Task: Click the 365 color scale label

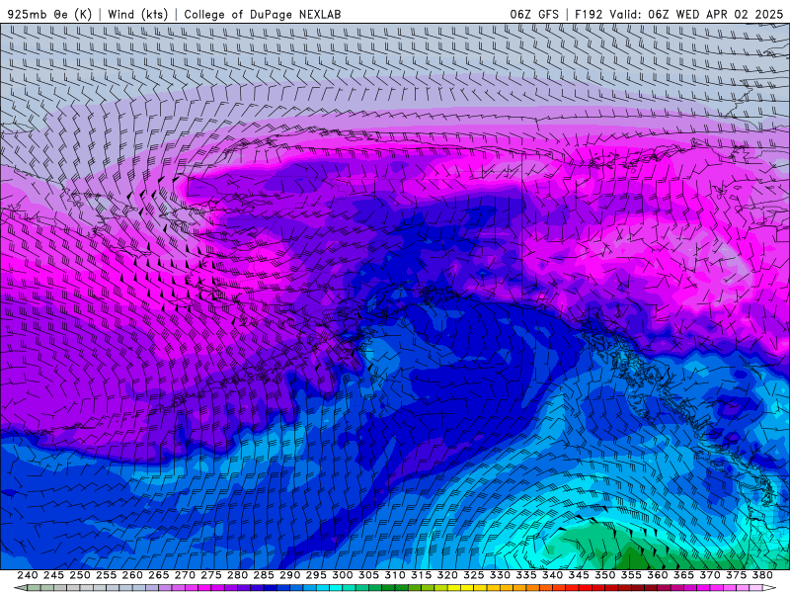Action: coord(683,575)
